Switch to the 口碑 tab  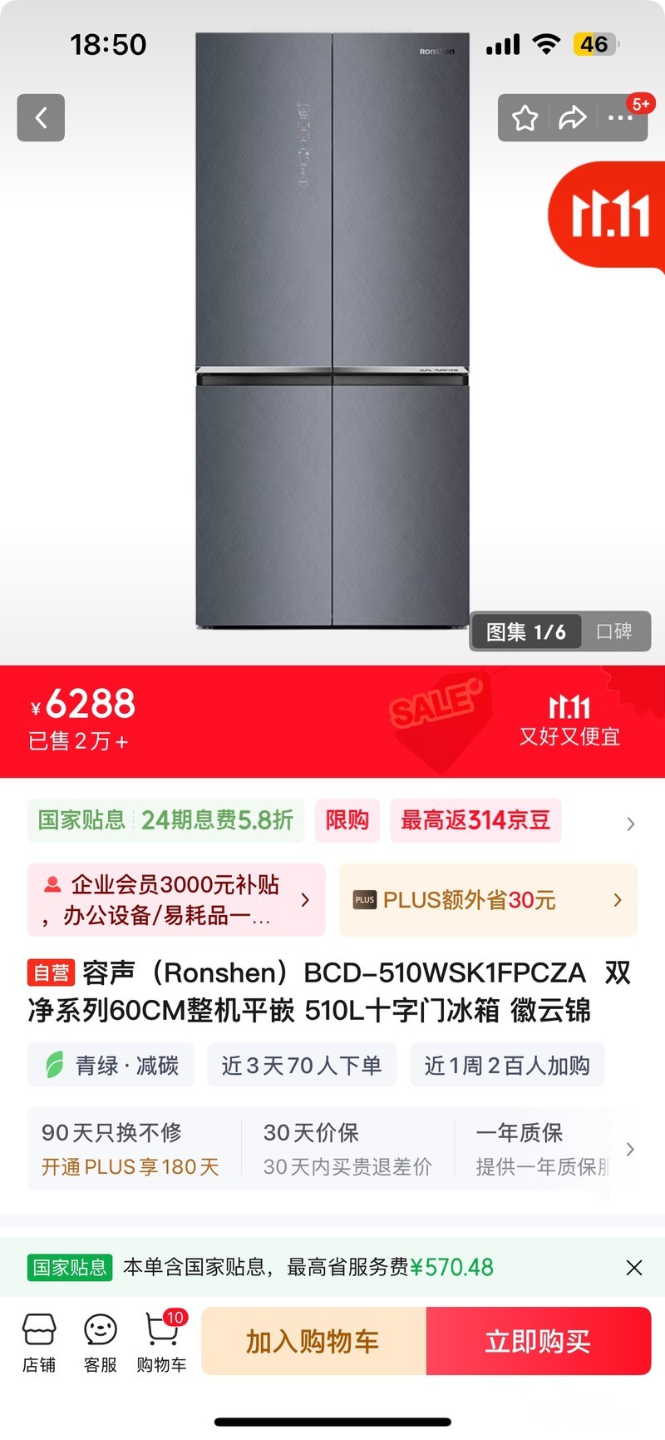614,631
